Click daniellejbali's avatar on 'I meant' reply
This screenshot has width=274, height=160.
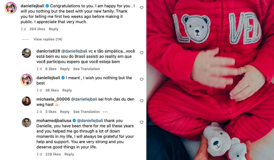pyautogui.click(x=26, y=80)
